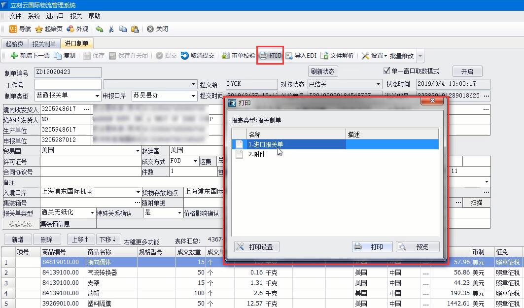This screenshot has width=524, height=308.
Task: Select 2.附件 in print list
Action: 256,154
